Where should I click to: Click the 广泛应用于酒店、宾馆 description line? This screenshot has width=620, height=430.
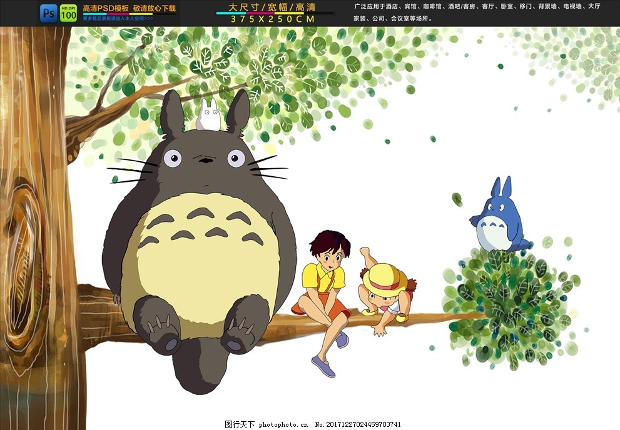[x=477, y=6]
